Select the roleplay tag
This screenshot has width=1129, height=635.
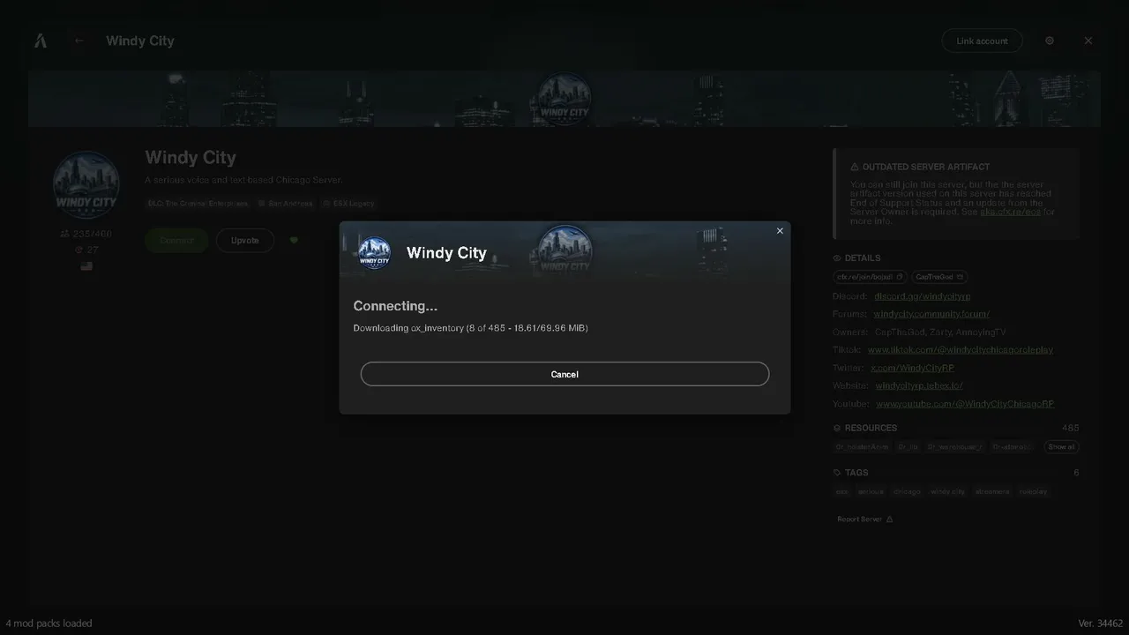pos(1034,491)
